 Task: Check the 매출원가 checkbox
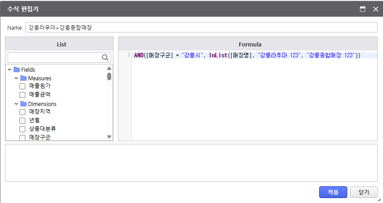(x=22, y=87)
